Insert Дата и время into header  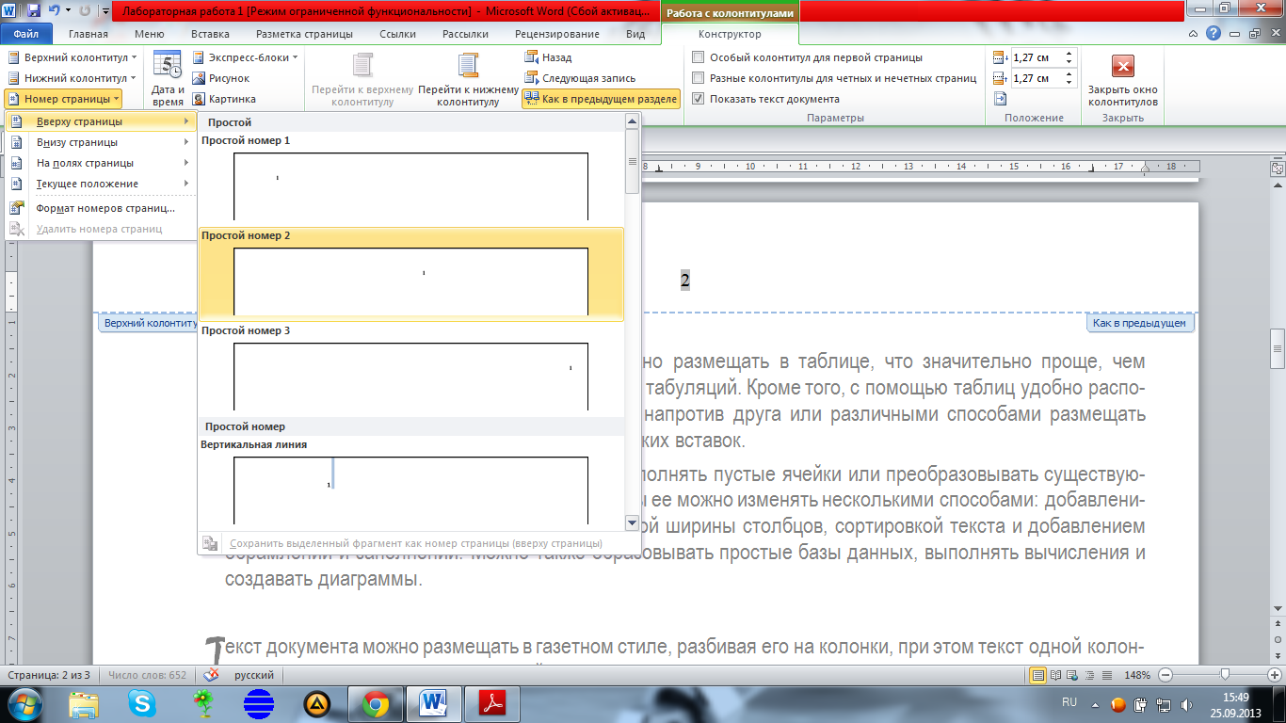168,79
